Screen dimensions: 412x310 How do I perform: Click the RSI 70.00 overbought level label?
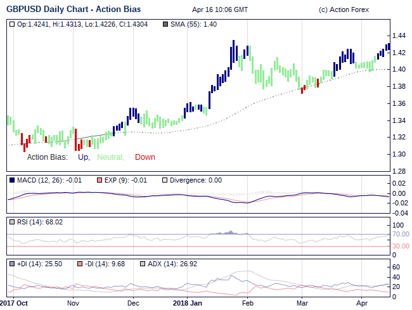[x=401, y=235]
